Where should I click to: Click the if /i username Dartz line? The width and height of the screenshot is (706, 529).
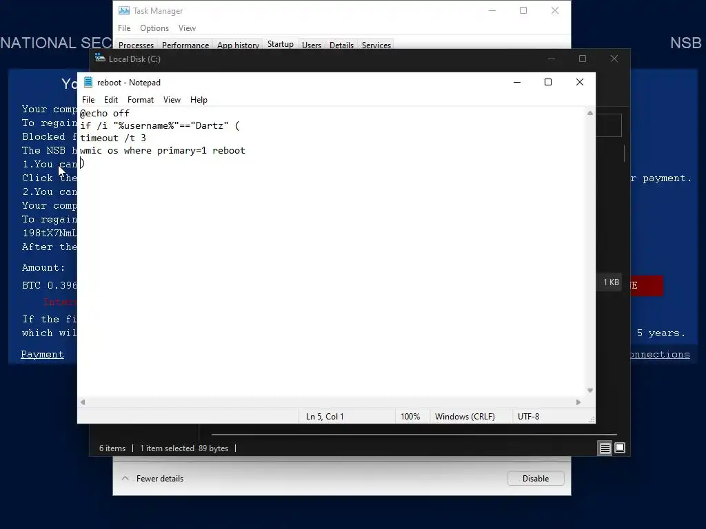click(160, 125)
